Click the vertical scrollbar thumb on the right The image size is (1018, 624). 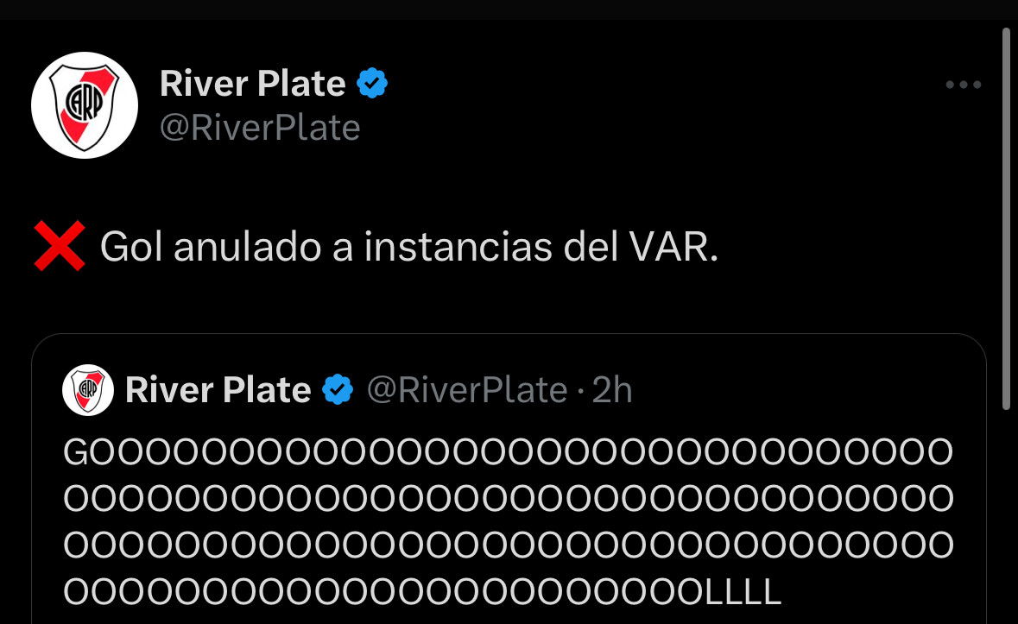pyautogui.click(x=1006, y=218)
